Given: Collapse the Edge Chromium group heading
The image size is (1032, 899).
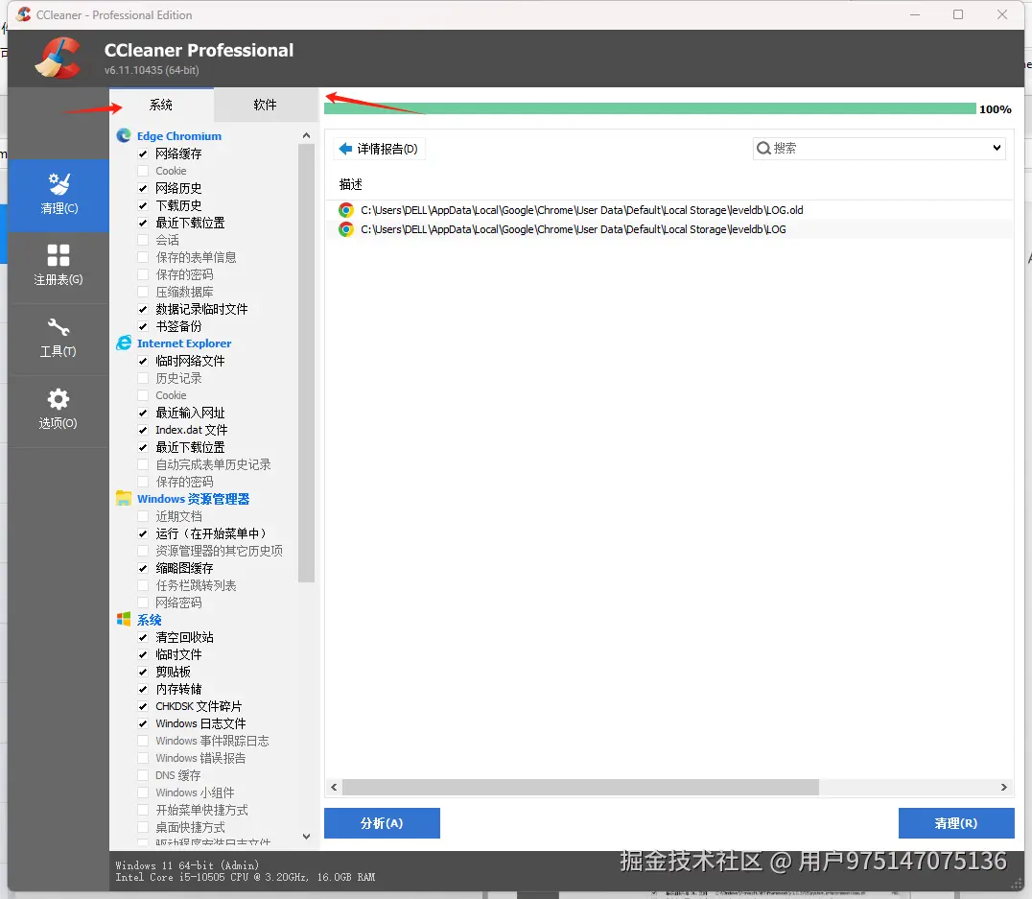Looking at the screenshot, I should 179,135.
